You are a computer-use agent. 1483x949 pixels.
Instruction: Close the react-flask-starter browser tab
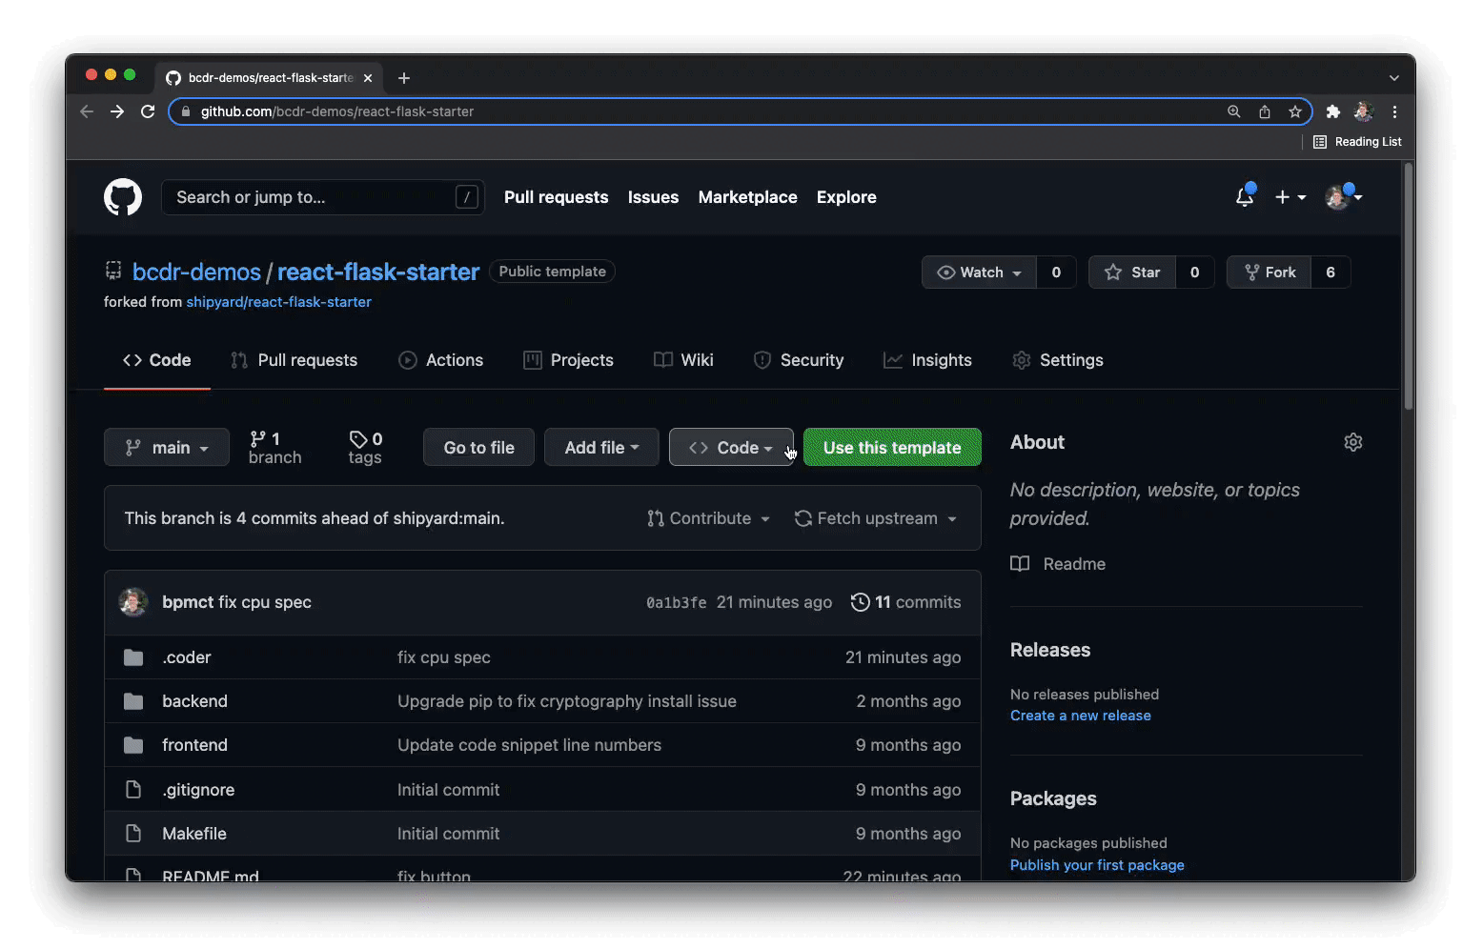[x=368, y=78]
